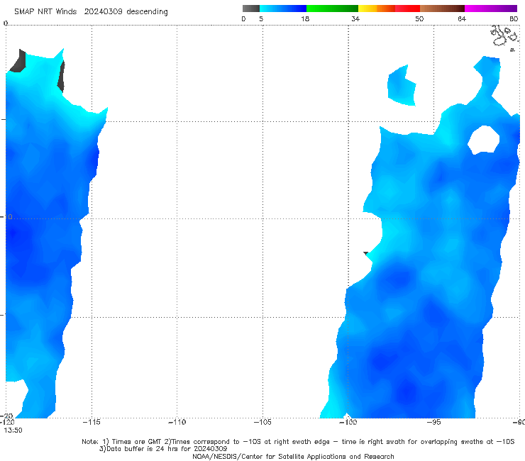This screenshot has height=461, width=525.
Task: Click the green segment of the wind color bar
Action: click(x=332, y=9)
